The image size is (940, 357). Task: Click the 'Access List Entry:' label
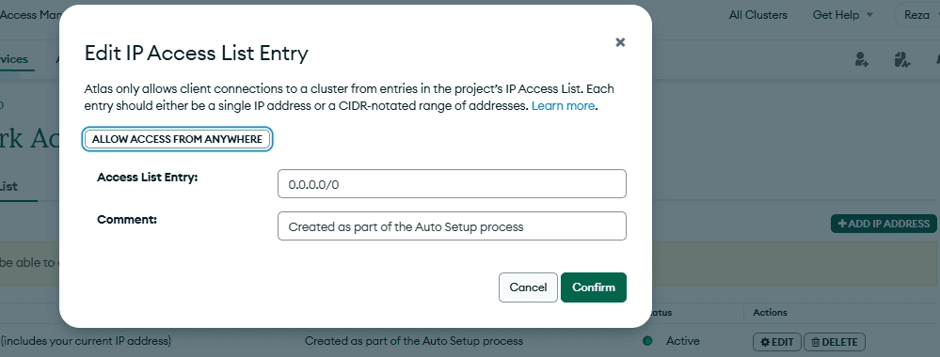pos(148,178)
